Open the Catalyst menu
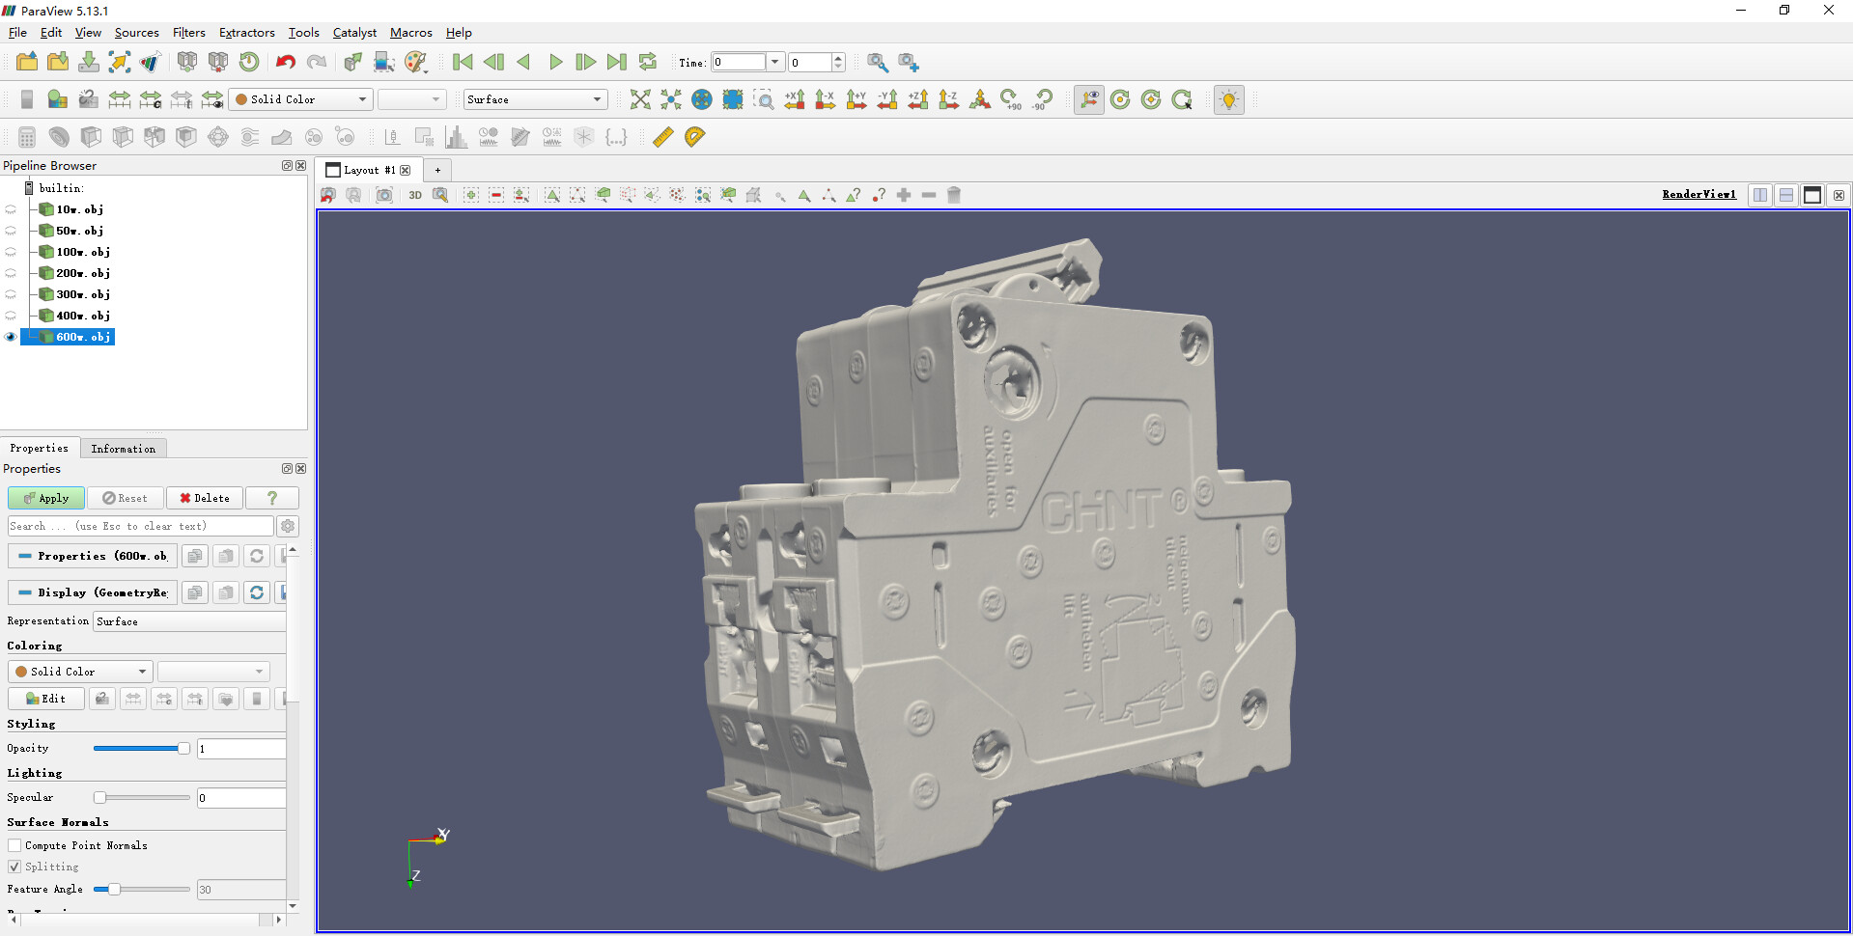This screenshot has height=936, width=1853. (x=354, y=32)
